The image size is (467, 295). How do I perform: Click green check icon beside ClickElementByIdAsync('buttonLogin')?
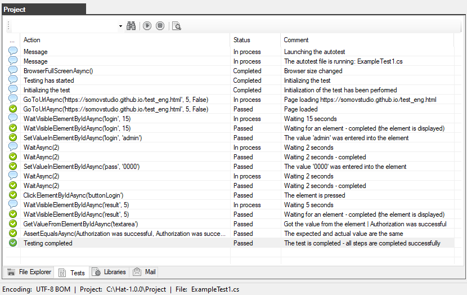[x=13, y=195]
